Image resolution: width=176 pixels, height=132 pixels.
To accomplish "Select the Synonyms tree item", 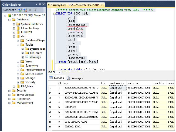I will click(32, 66).
